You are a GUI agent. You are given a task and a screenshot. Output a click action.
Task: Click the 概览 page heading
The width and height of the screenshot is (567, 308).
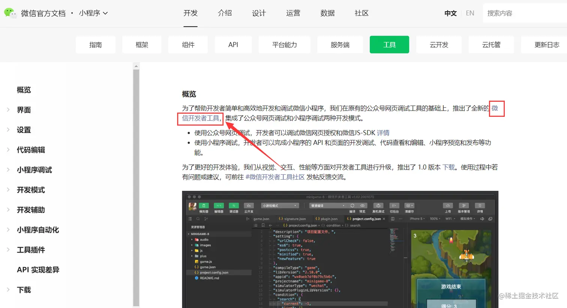click(189, 94)
